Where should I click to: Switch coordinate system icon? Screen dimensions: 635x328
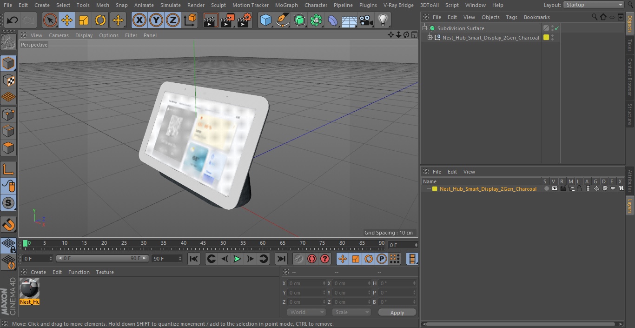click(190, 20)
